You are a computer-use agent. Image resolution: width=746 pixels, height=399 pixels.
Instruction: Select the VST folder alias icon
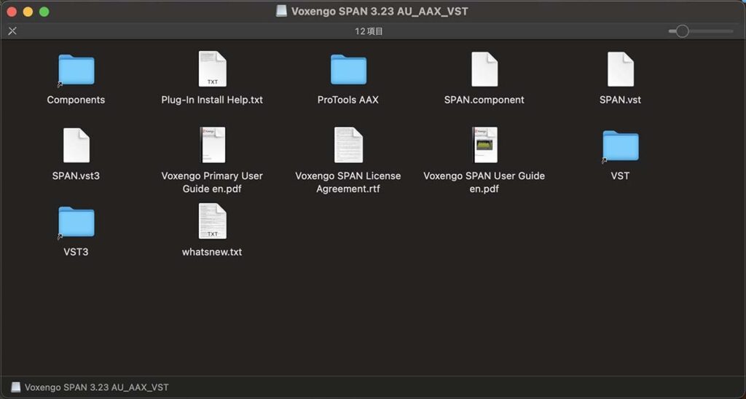620,146
